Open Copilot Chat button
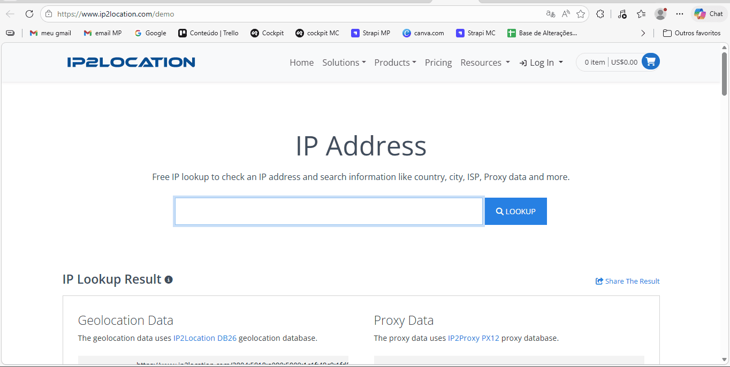Screen dimensions: 730x367 point(709,14)
